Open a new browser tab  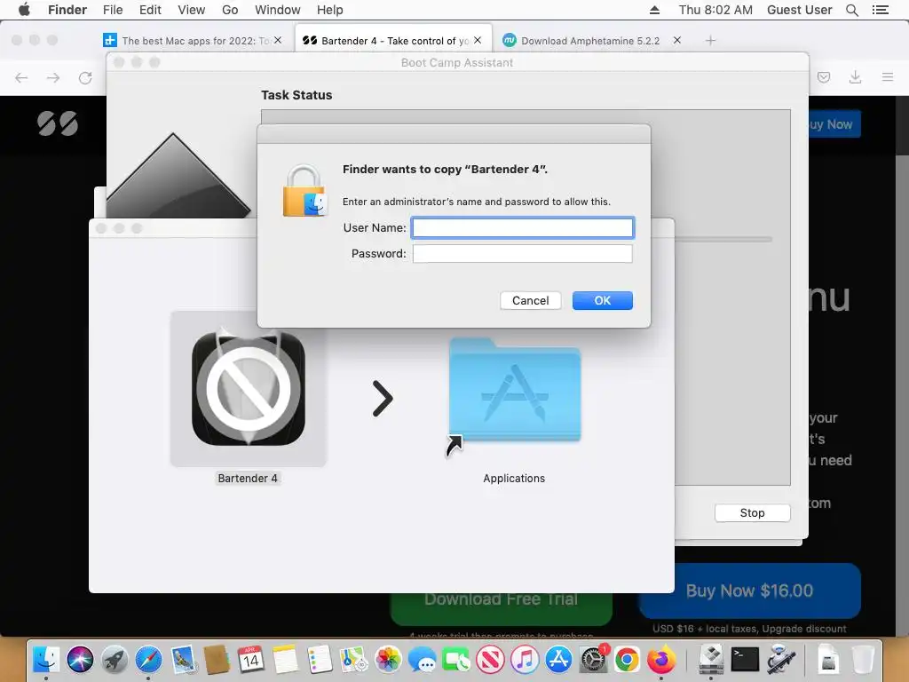pyautogui.click(x=711, y=41)
